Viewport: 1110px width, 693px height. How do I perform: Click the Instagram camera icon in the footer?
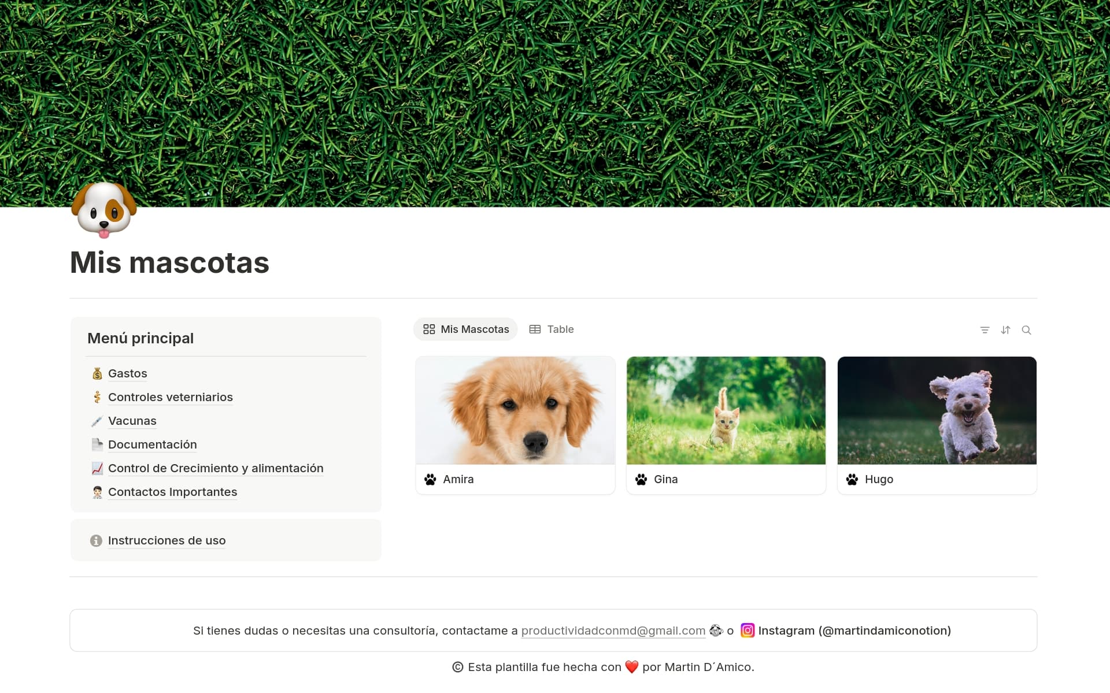tap(748, 631)
